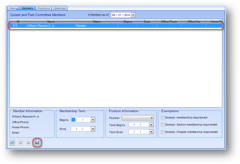240x164 pixels.
Task: Select the Members tab
Action: (27, 8)
